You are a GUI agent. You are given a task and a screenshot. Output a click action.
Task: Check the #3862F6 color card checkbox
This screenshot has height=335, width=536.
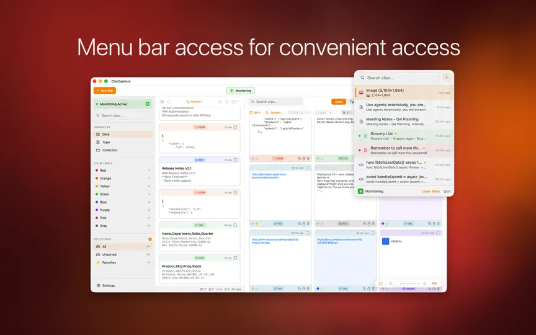pos(438,233)
